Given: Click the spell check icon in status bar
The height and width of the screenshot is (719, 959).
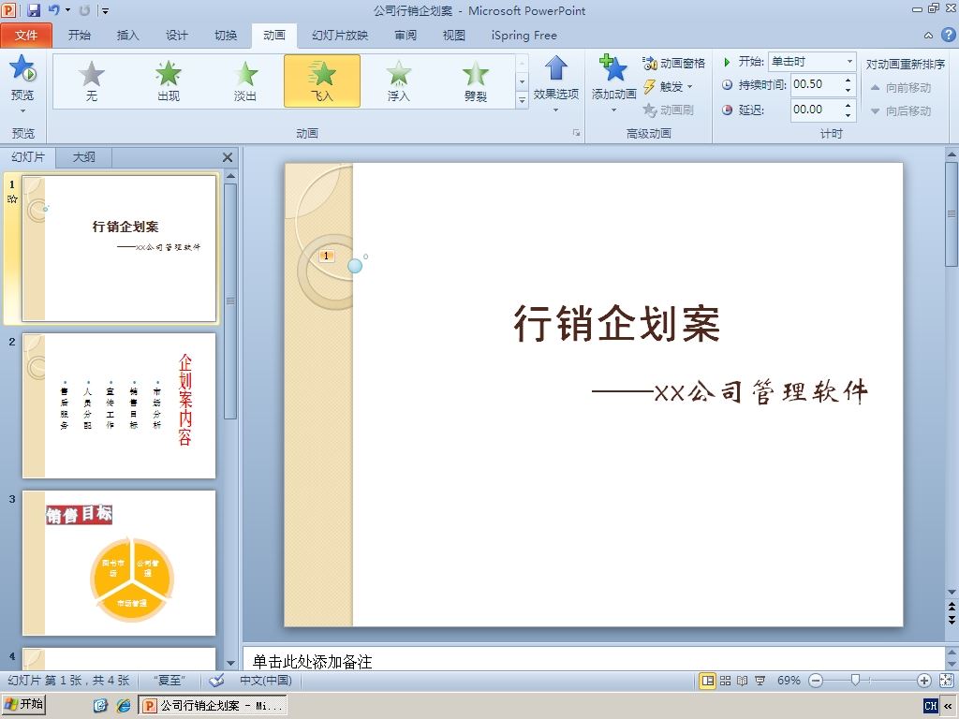Looking at the screenshot, I should pos(216,681).
